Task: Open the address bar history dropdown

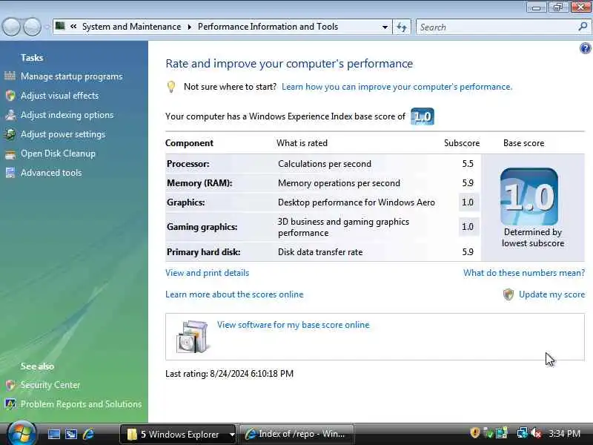Action: pyautogui.click(x=385, y=27)
